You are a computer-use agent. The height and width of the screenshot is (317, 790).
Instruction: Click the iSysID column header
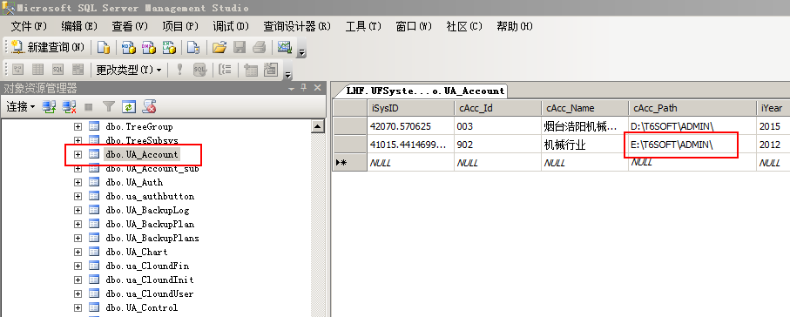tap(410, 108)
